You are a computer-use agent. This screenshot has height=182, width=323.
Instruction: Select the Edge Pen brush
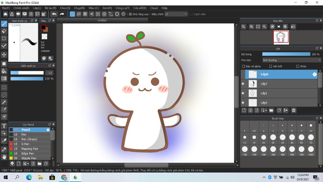29,154
